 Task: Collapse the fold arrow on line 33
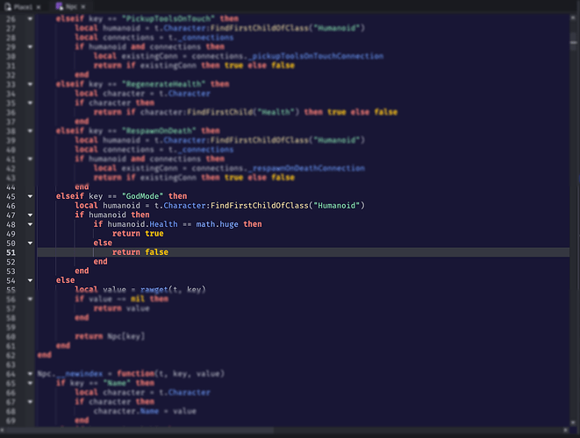pyautogui.click(x=30, y=84)
